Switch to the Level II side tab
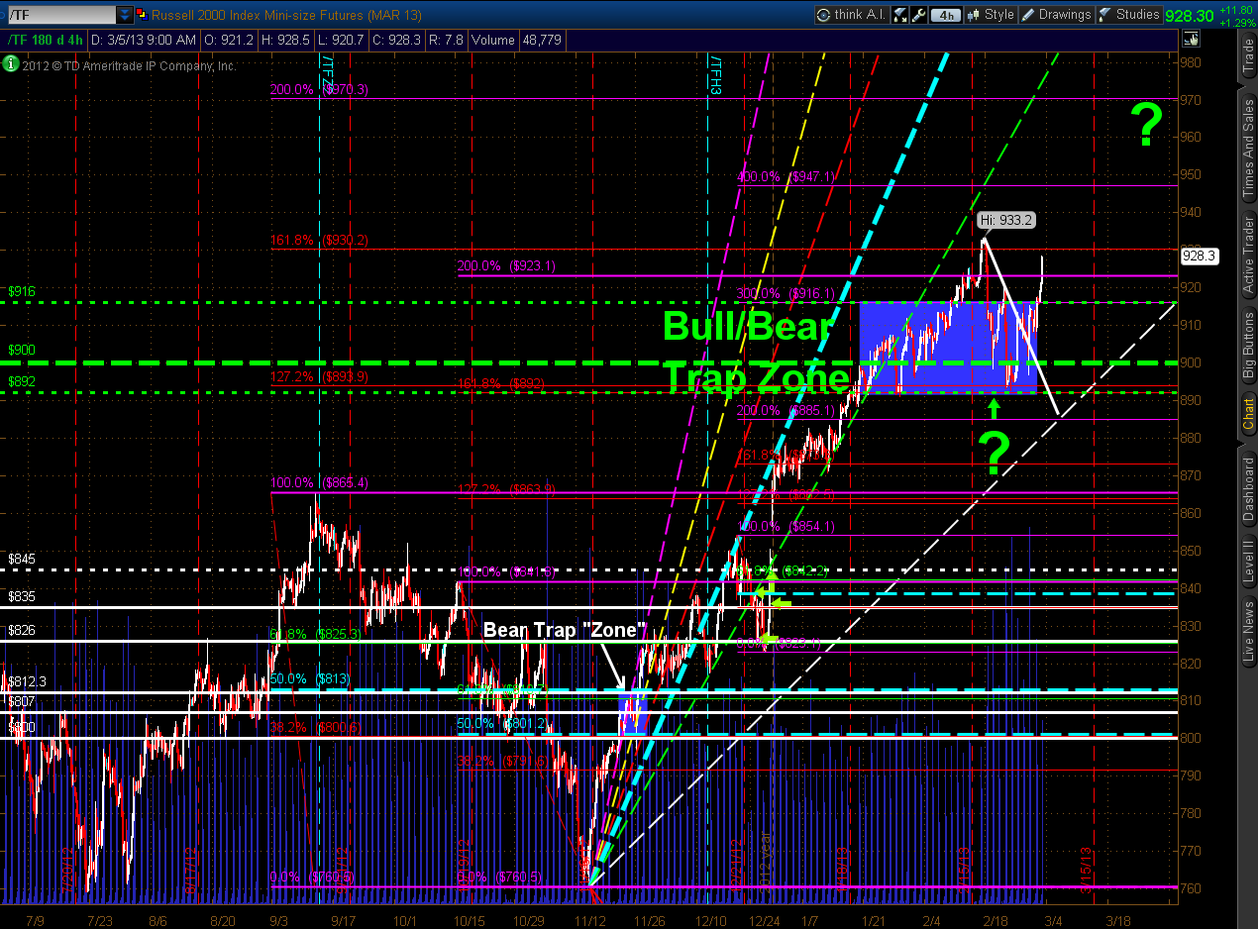Viewport: 1258px width, 929px height. point(1248,561)
